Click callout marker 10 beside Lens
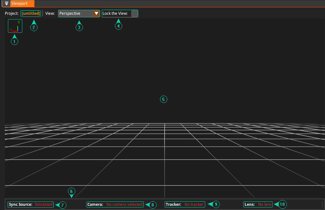325x210 pixels. point(282,204)
